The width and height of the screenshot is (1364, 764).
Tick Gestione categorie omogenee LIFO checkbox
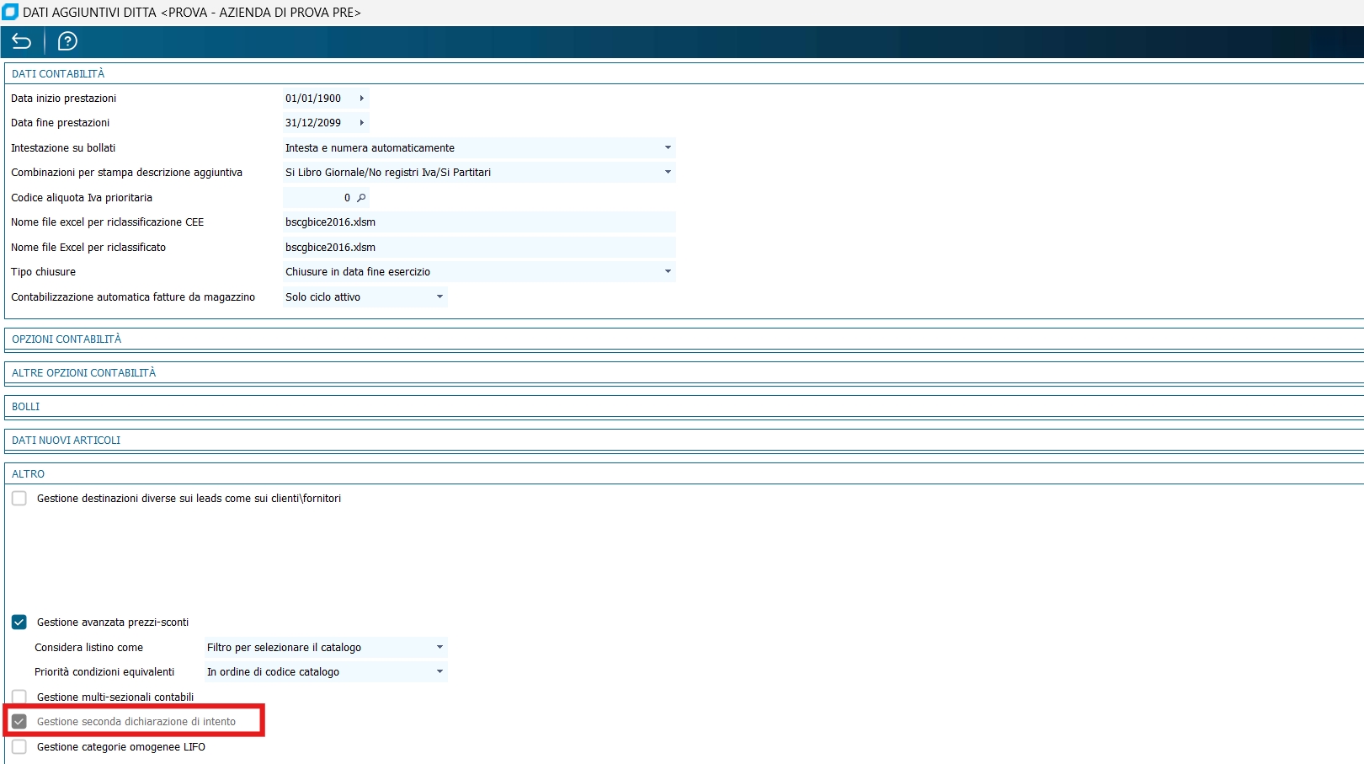(x=19, y=747)
